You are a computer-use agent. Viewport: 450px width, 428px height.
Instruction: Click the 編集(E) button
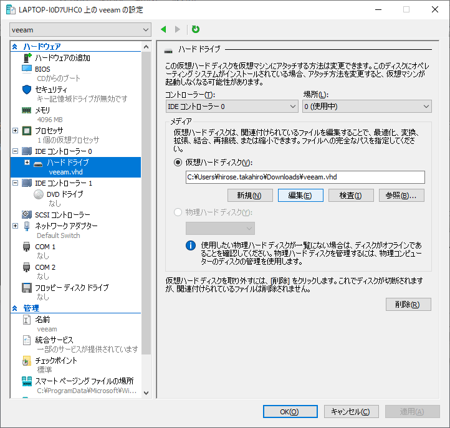[300, 196]
